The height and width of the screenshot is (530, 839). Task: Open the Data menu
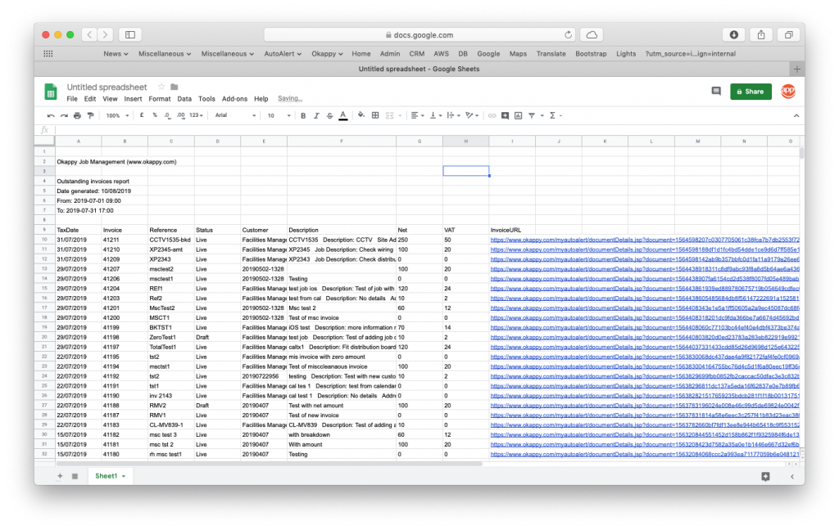pyautogui.click(x=184, y=99)
